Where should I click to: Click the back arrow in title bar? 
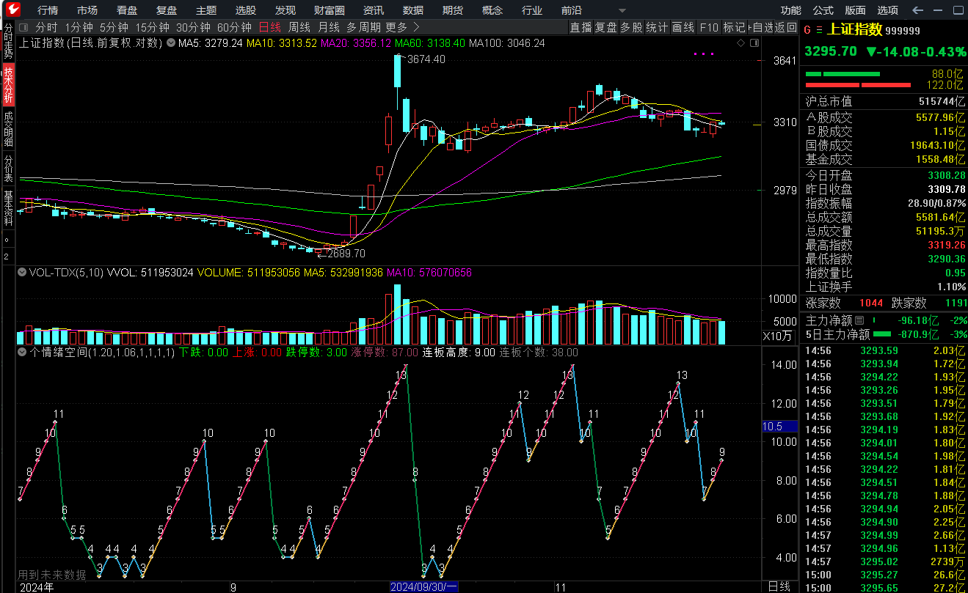coord(917,10)
